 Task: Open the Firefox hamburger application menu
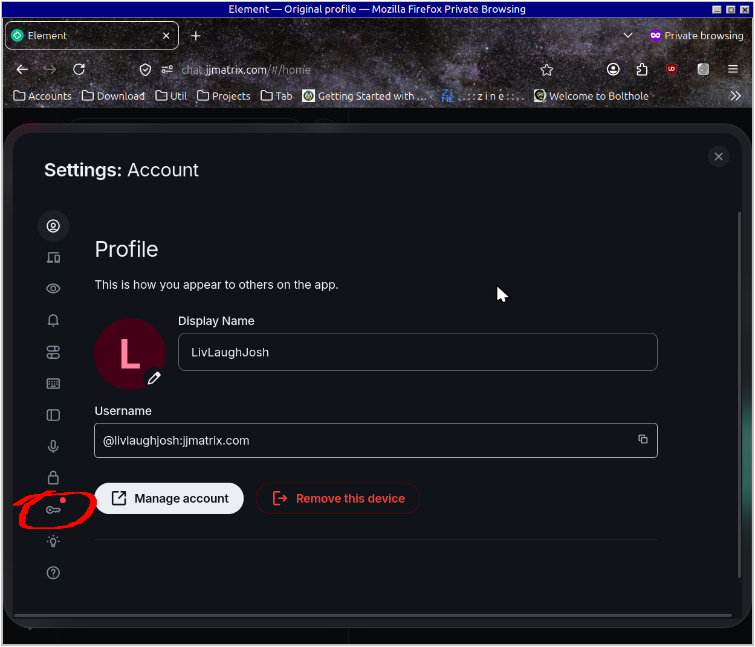tap(733, 69)
